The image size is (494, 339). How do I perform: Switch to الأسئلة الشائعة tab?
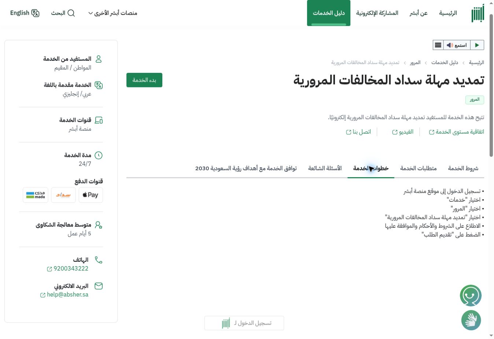click(325, 168)
